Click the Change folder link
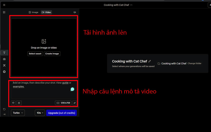The height and width of the screenshot is (132, 211). pos(194,64)
